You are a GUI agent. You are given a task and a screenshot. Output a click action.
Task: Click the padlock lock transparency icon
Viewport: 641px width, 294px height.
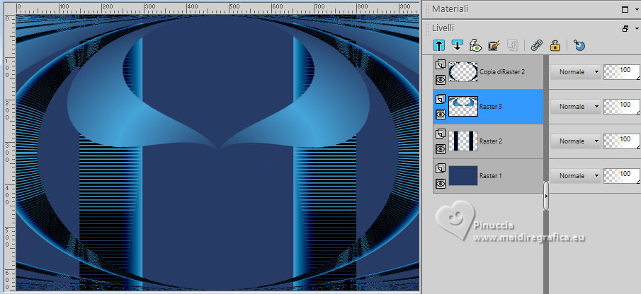555,45
